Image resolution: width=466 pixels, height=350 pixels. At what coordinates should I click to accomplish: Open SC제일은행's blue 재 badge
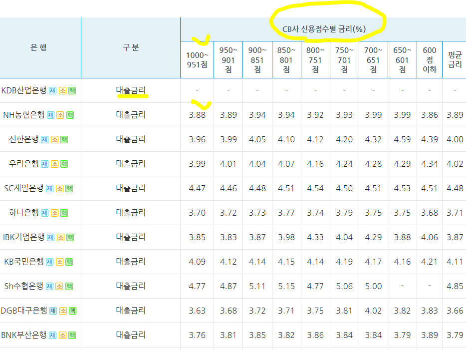pyautogui.click(x=49, y=189)
